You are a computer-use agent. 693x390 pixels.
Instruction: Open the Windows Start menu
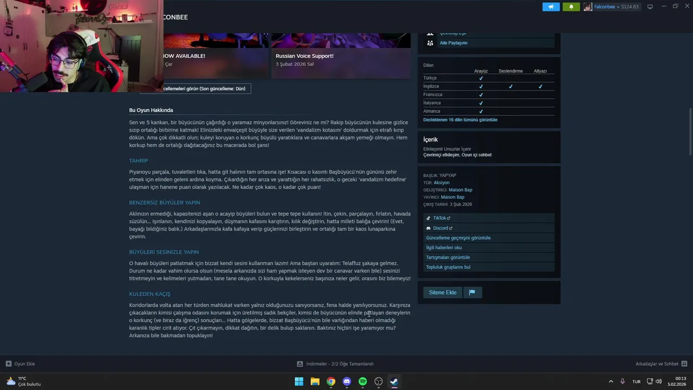[x=299, y=381]
